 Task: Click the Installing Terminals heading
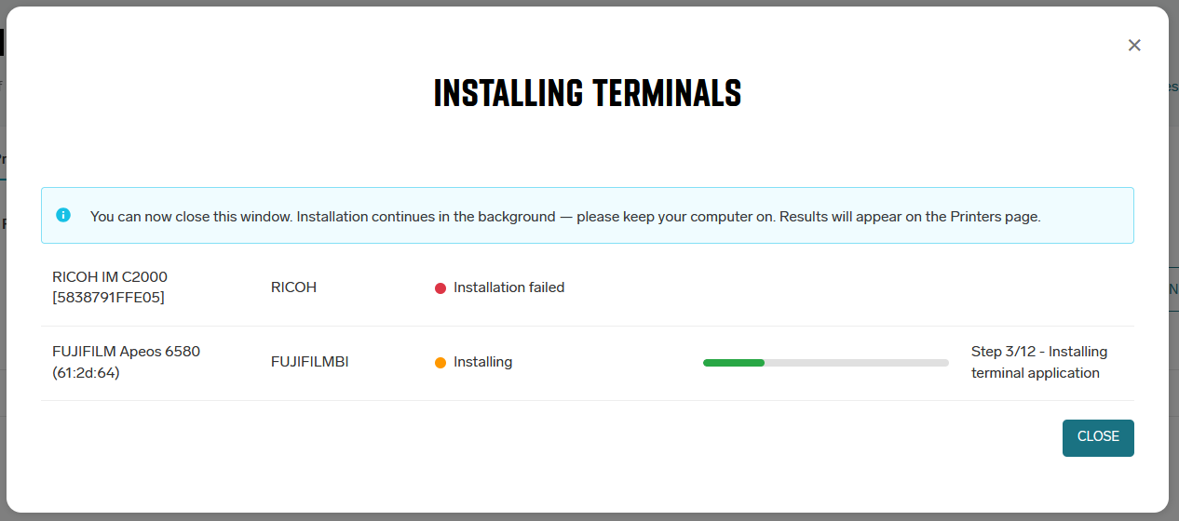pyautogui.click(x=588, y=93)
